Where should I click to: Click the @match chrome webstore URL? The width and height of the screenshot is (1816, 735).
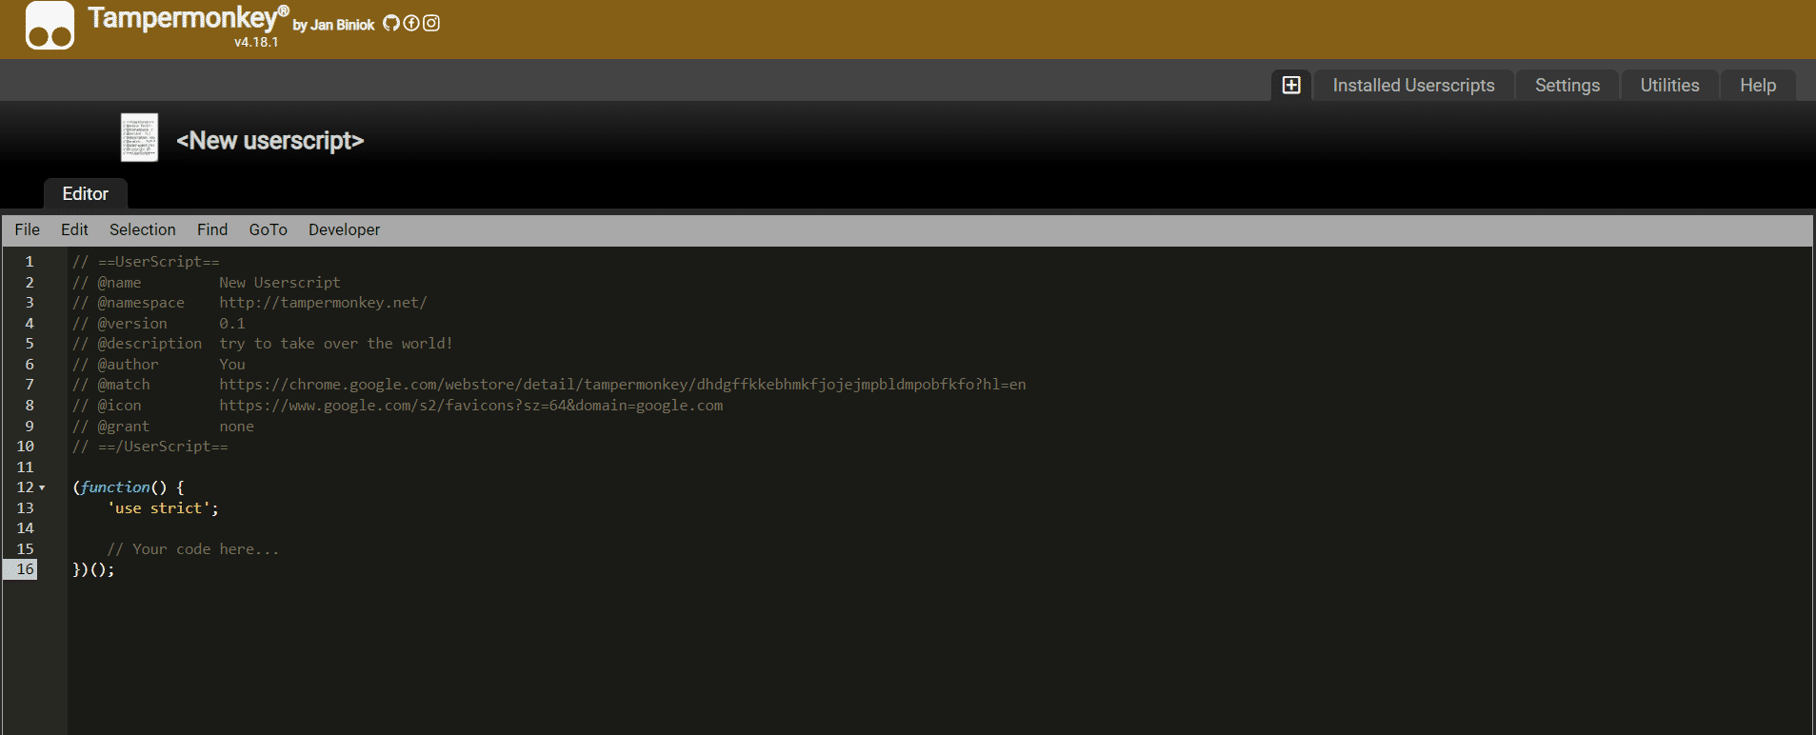click(x=623, y=385)
